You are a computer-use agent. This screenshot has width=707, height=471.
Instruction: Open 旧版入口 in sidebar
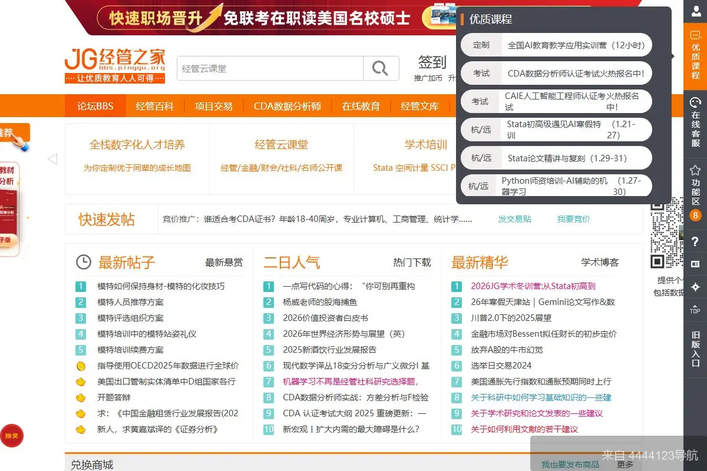695,349
